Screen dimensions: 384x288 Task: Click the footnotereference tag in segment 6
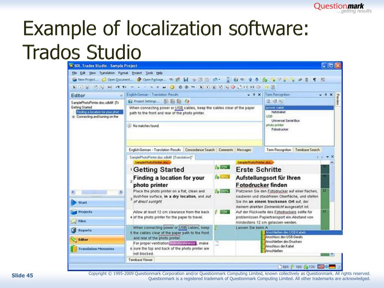(183, 243)
